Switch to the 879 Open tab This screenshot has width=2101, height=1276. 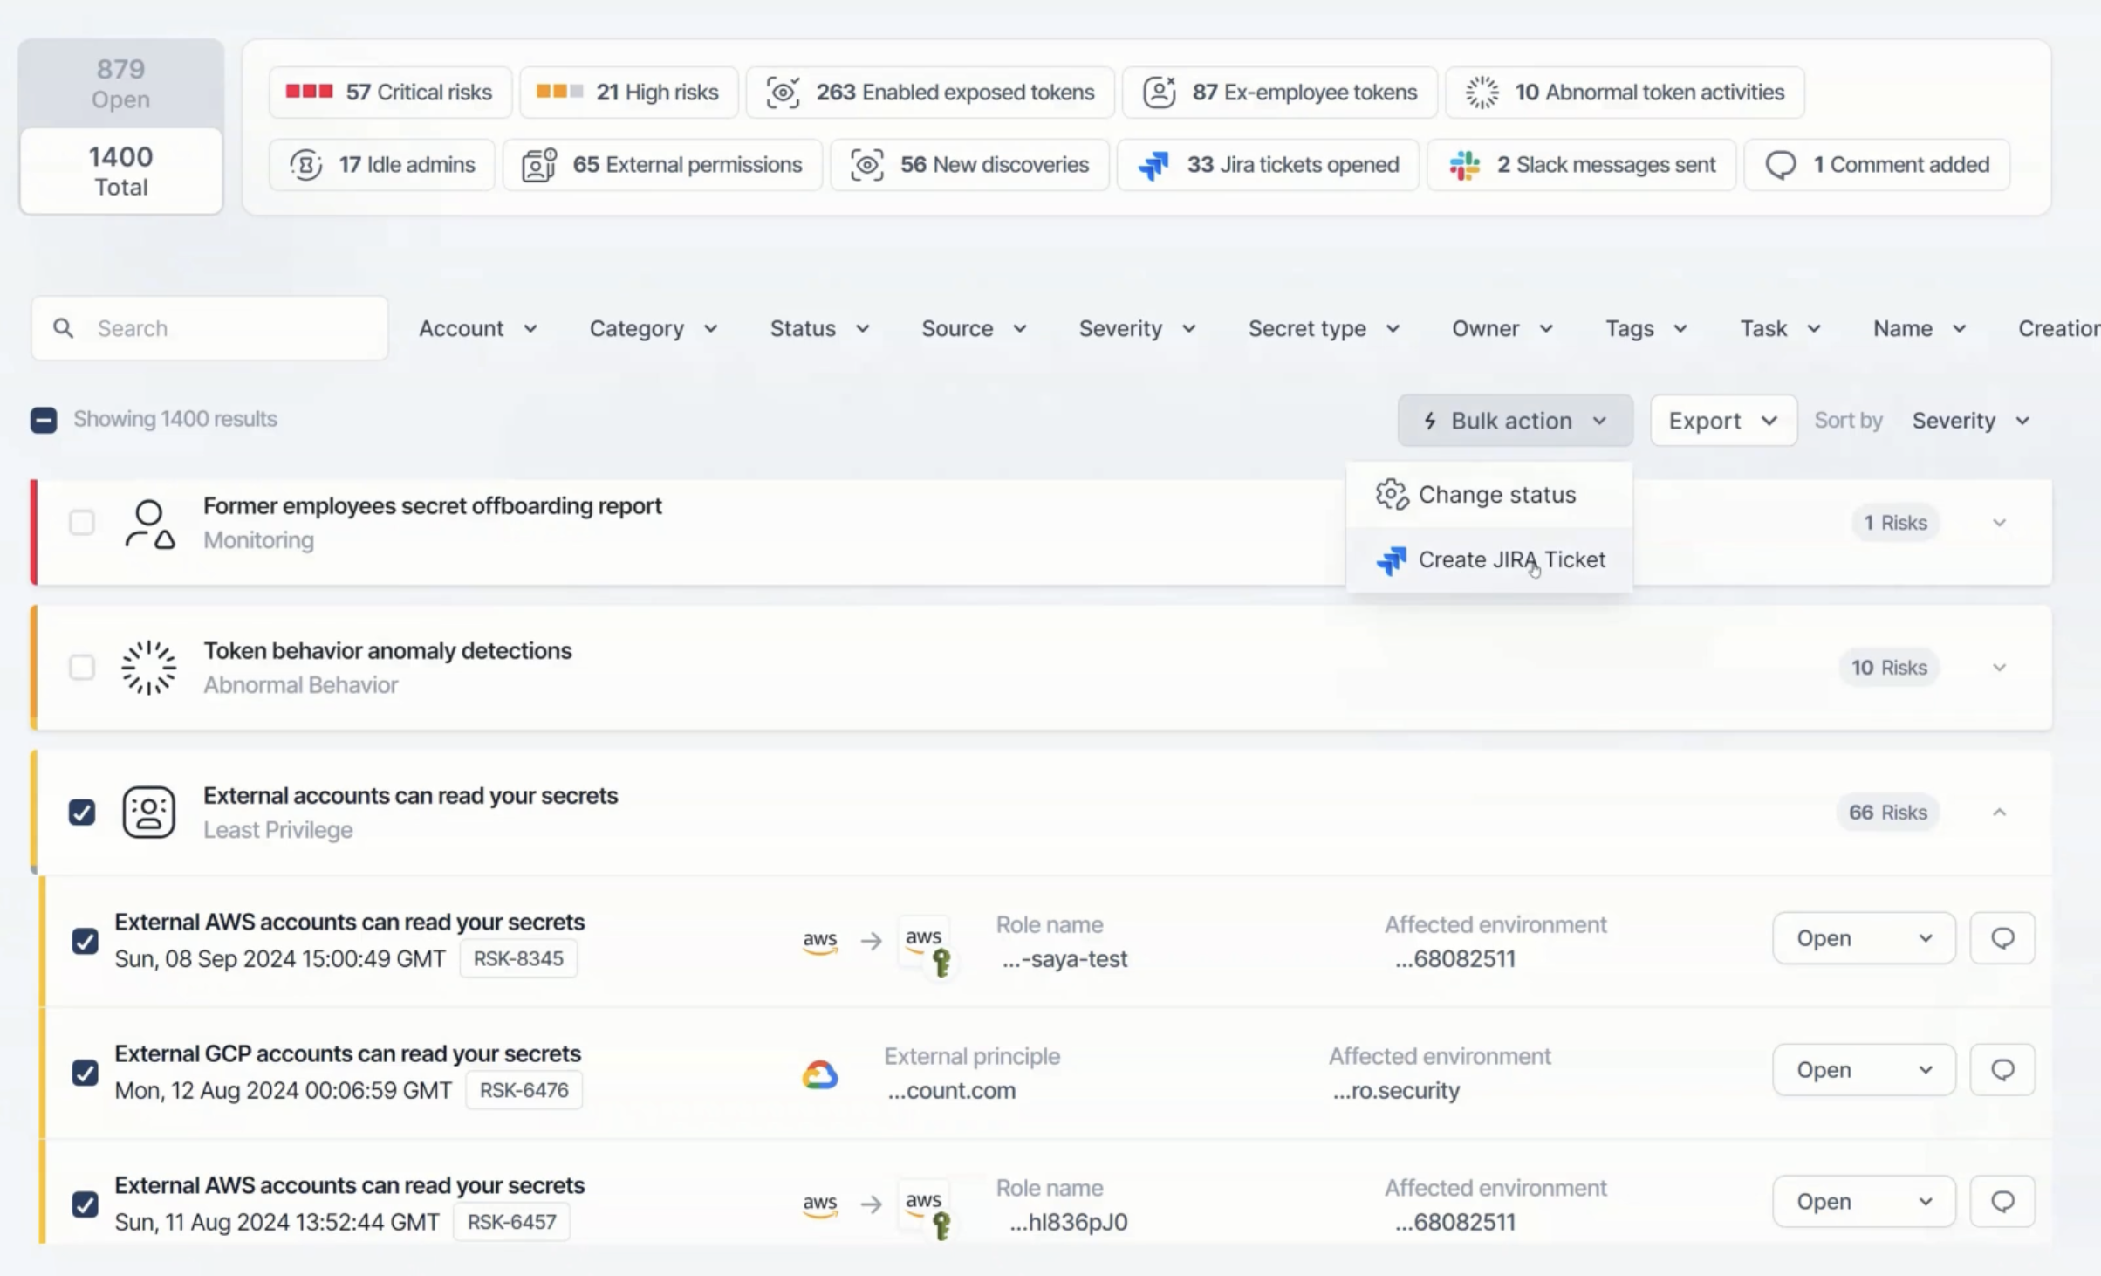point(121,84)
